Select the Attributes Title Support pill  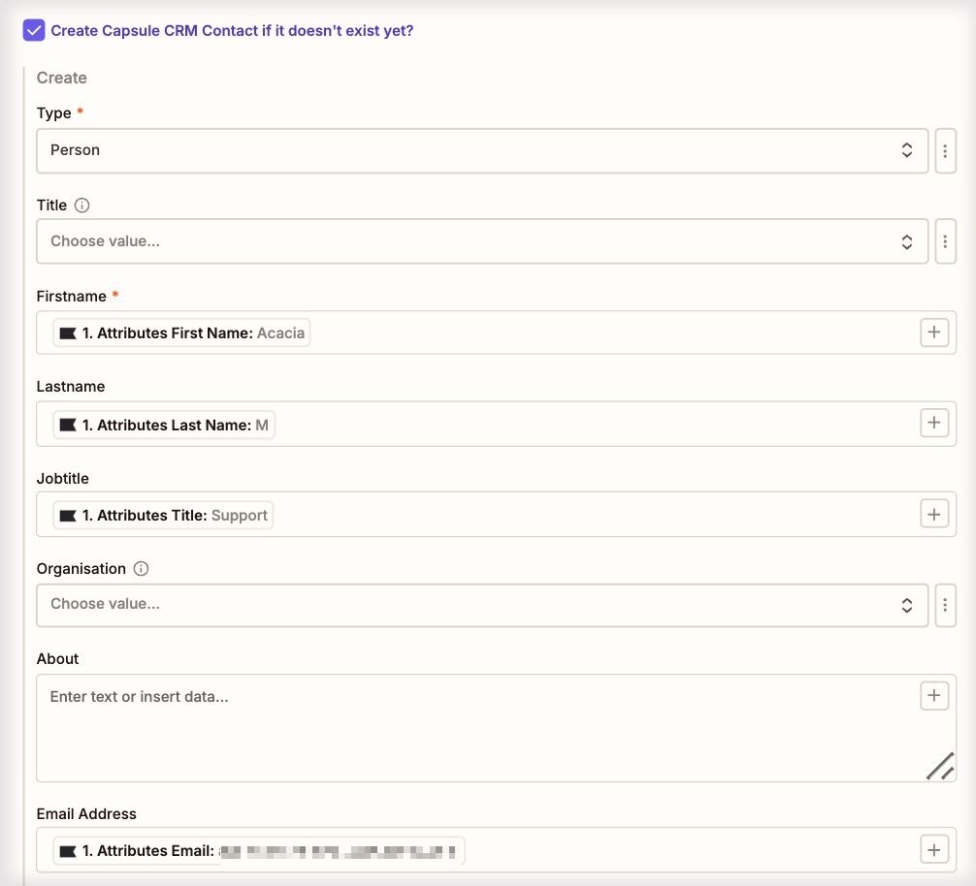point(162,515)
